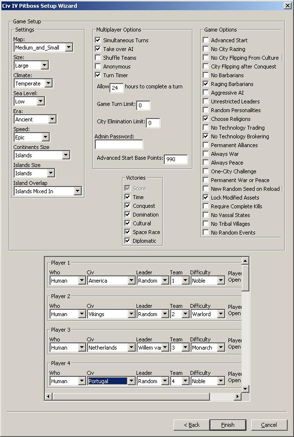Screen dimensions: 294x437
Task: Tick the Advanced Start checkbox
Action: [206, 40]
